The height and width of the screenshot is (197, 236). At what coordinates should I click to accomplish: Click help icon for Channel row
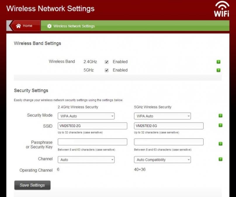[x=220, y=159]
